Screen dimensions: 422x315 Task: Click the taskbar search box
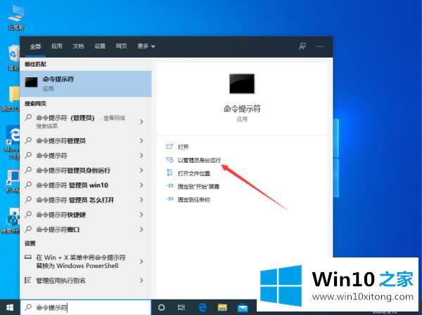coord(86,307)
